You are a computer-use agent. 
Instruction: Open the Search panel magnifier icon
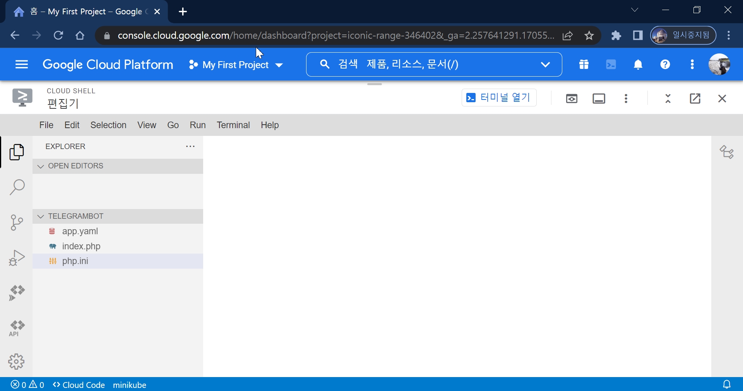tap(17, 187)
